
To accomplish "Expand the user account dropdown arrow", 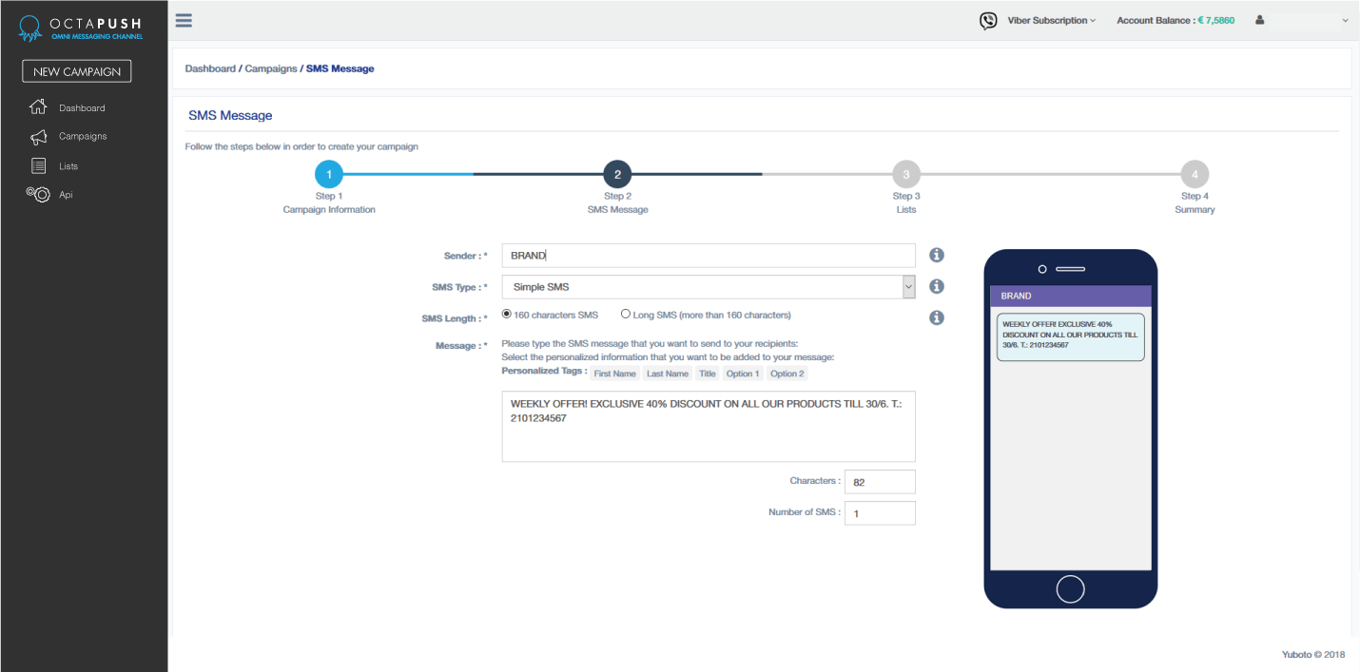I will point(1346,20).
